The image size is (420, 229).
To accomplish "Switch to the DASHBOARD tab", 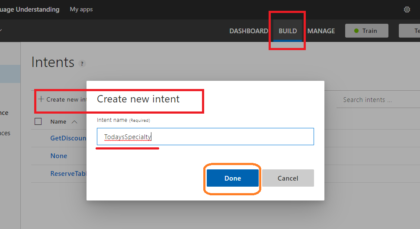I will tap(249, 31).
